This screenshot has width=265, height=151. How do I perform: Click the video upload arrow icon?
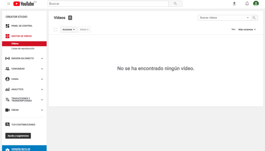[x=234, y=4]
